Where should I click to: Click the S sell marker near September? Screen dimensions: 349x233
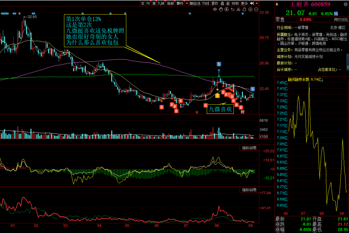[x=252, y=89]
